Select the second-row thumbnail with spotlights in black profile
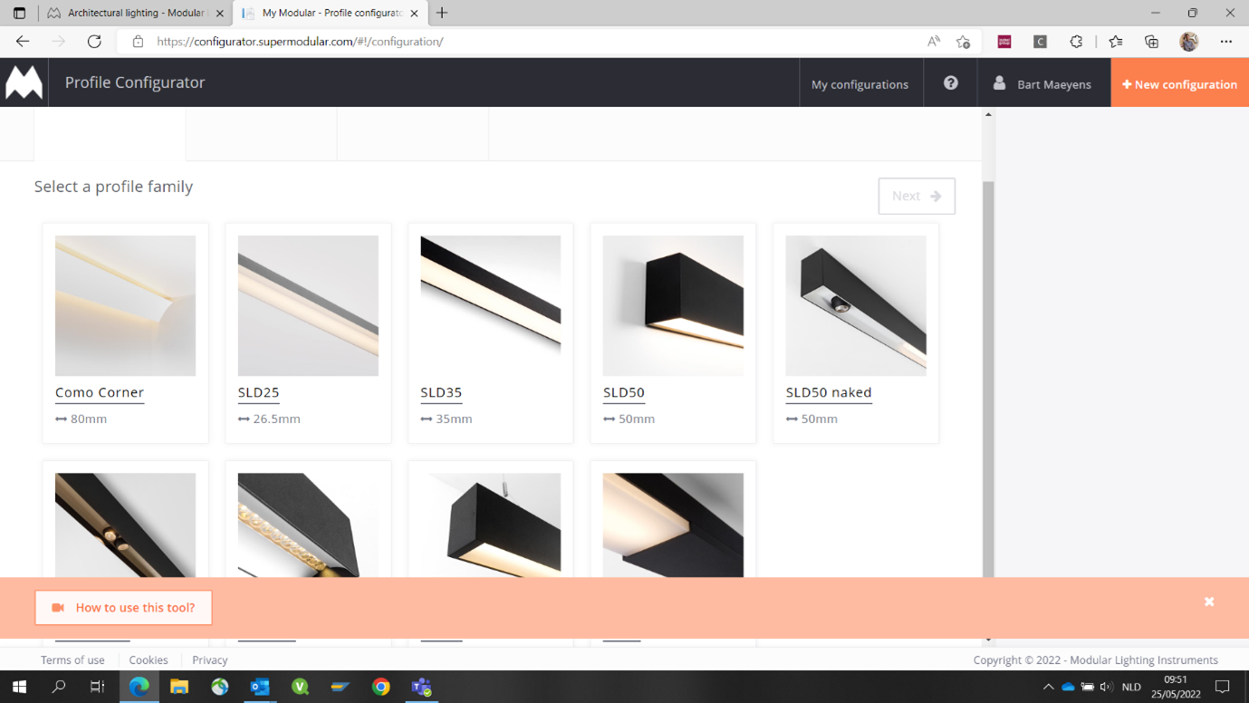 pyautogui.click(x=125, y=525)
